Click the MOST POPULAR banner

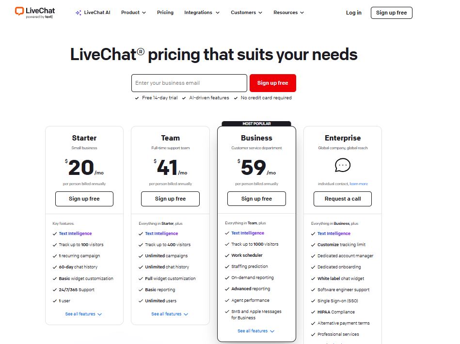pos(256,123)
